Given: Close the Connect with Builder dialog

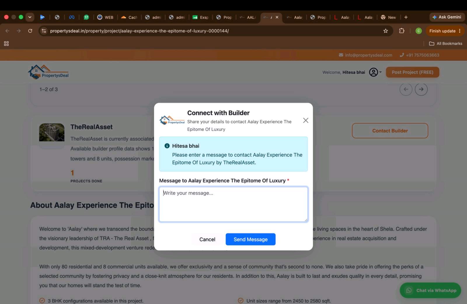Looking at the screenshot, I should pyautogui.click(x=306, y=120).
